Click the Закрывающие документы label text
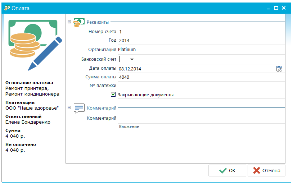This screenshot has width=293, height=184. coord(145,95)
